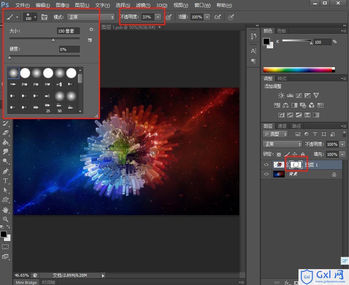This screenshot has height=285, width=349.
Task: Switch to the 色板 tab
Action: 282,31
